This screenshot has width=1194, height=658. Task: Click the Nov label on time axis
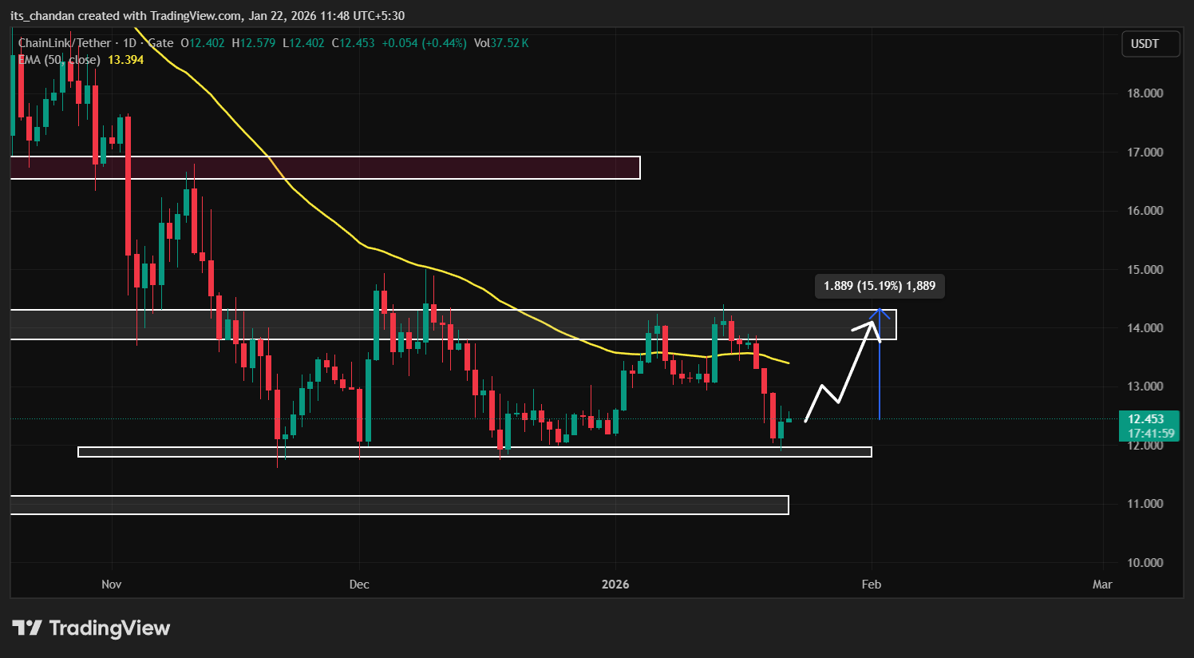click(x=112, y=585)
